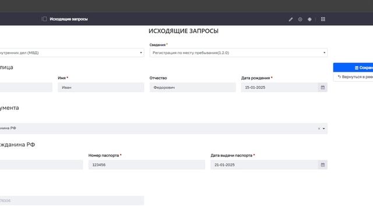Viewport: 373px width, 210px height.
Task: Focus the Имя field containing Иван
Action: click(x=101, y=87)
